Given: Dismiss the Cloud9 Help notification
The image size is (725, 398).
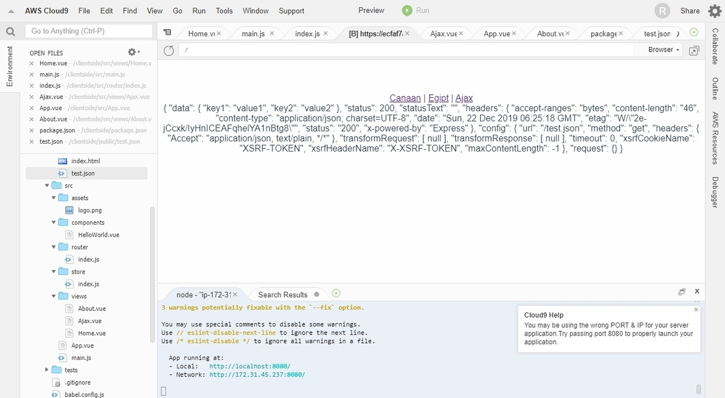Looking at the screenshot, I should pos(696,309).
